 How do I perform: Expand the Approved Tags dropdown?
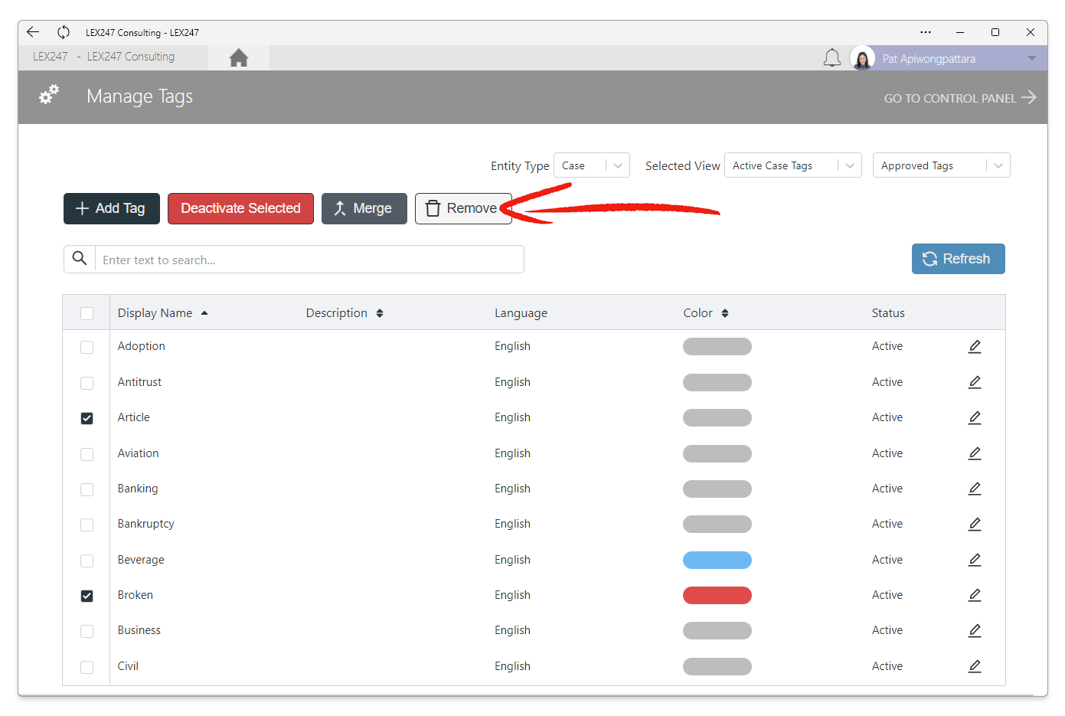point(941,165)
